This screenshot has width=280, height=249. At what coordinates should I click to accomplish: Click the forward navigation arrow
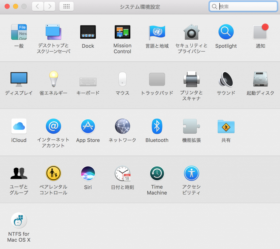[49, 7]
